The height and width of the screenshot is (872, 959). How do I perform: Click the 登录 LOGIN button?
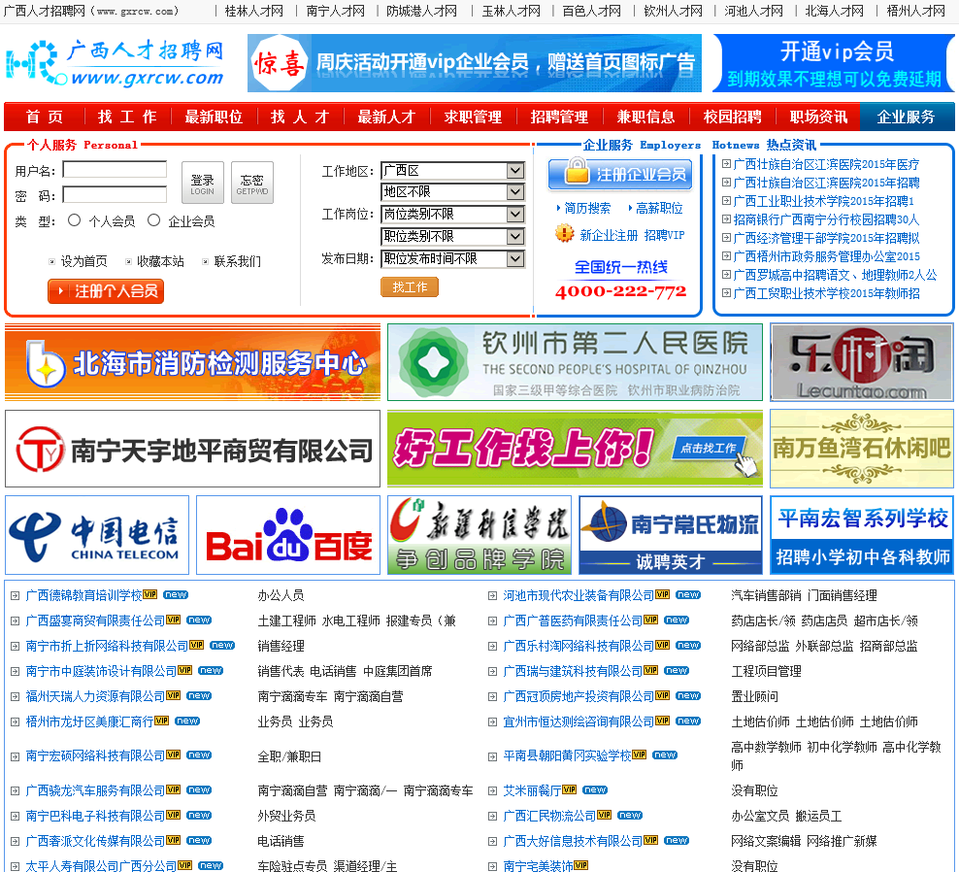click(203, 183)
